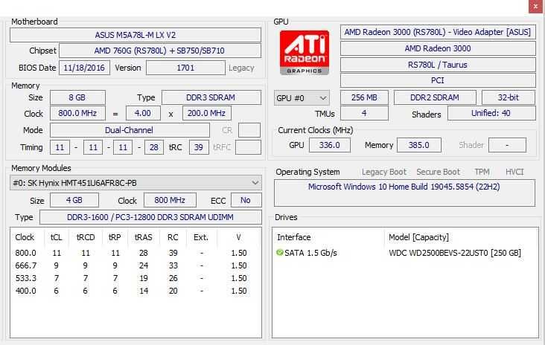Image resolution: width=545 pixels, height=345 pixels.
Task: Click the green SATA drive status icon
Action: click(x=279, y=252)
